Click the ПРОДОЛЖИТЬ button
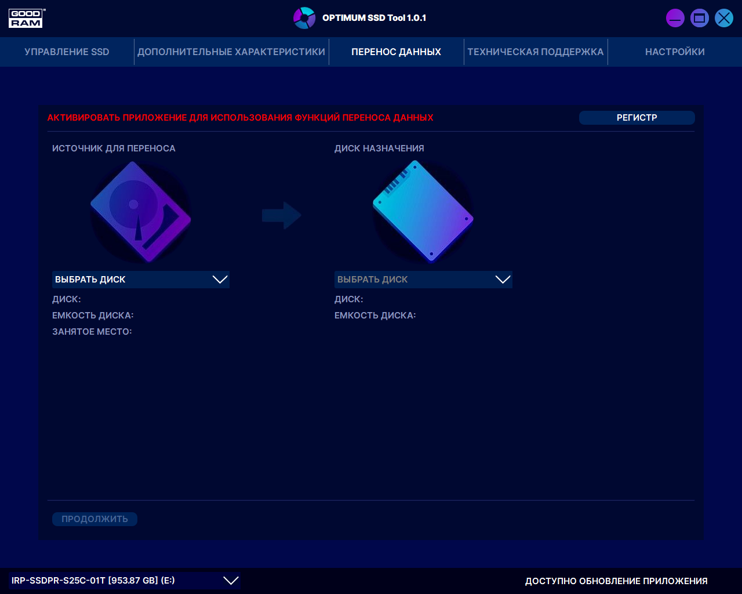 pyautogui.click(x=94, y=519)
